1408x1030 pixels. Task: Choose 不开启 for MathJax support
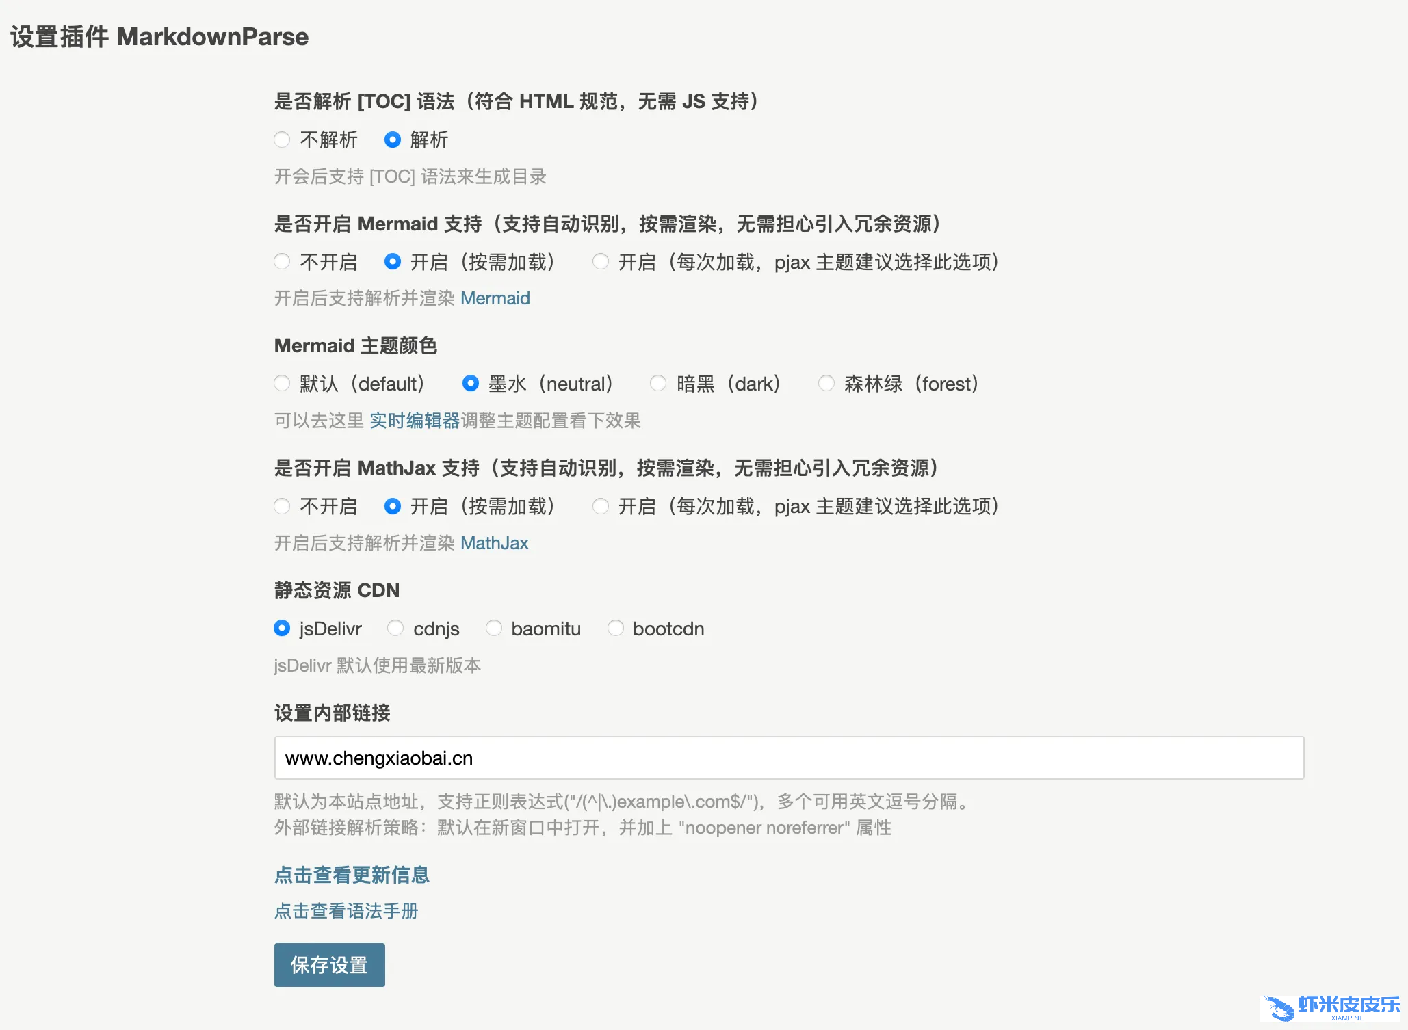tap(282, 506)
